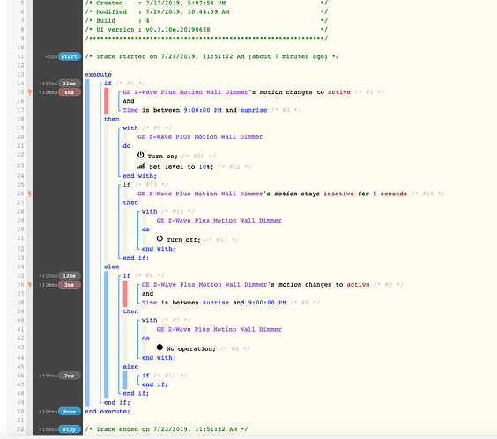Click the lightning bolt icon on line 26
The height and width of the screenshot is (439, 497).
click(x=29, y=194)
